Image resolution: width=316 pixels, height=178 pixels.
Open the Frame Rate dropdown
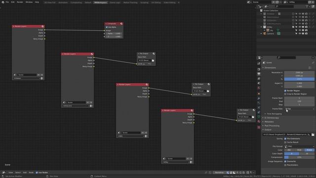coord(299,109)
